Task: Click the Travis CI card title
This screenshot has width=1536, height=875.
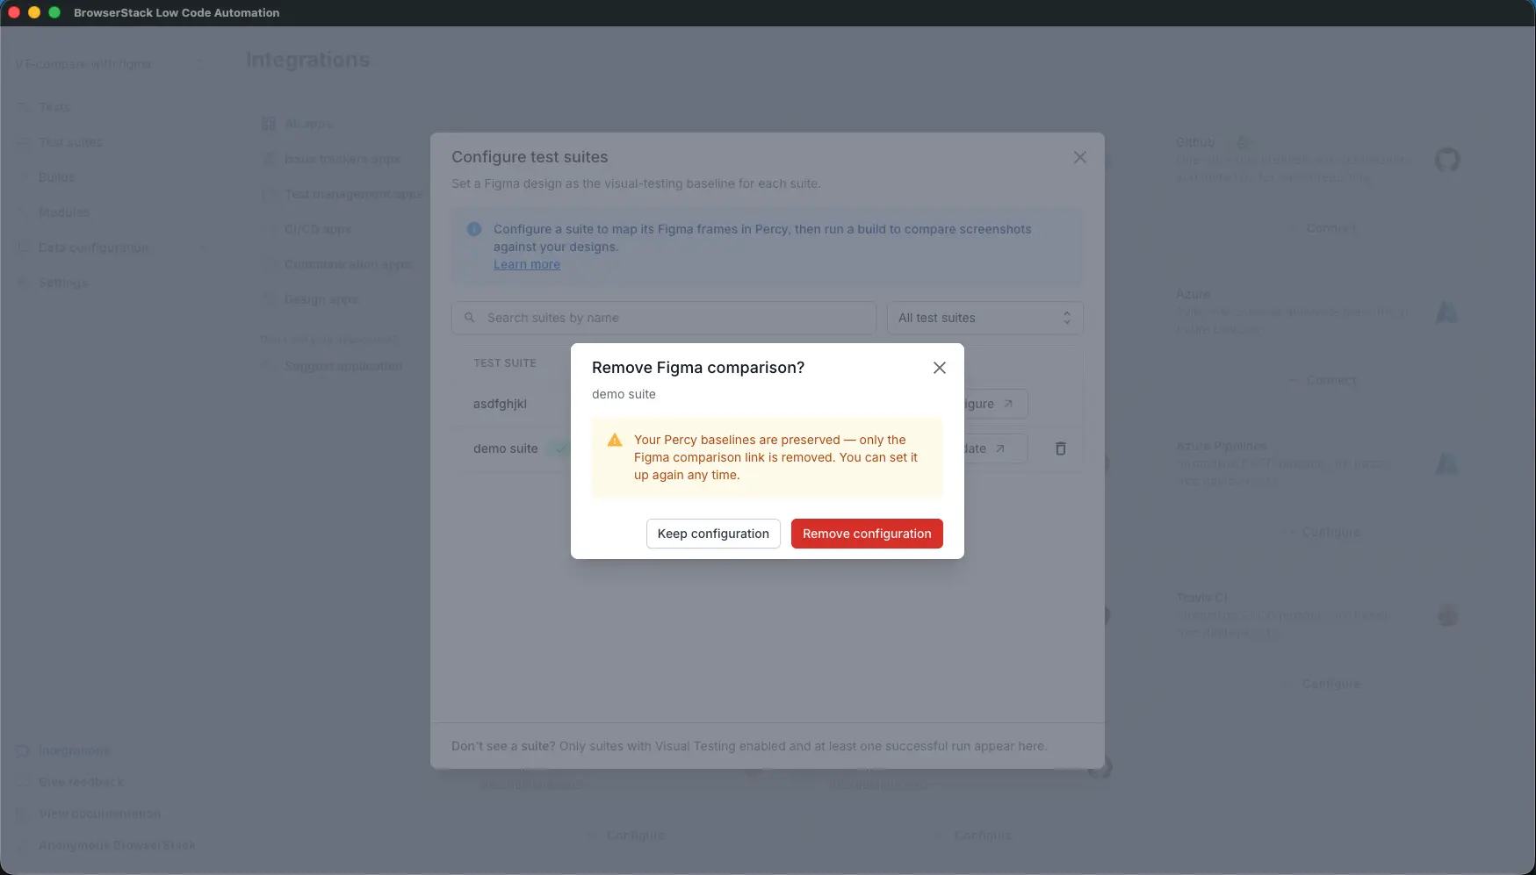Action: click(1201, 598)
